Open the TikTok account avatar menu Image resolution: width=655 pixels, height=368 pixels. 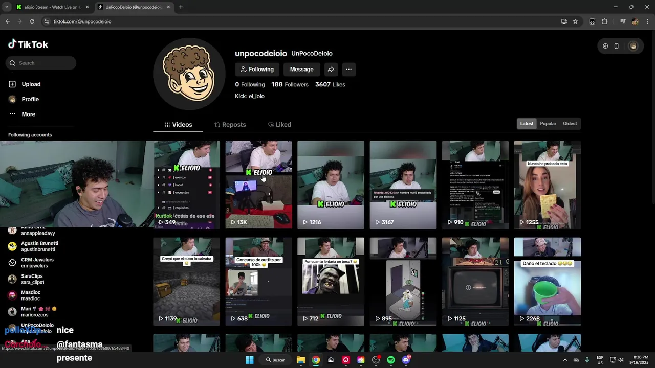coord(633,46)
